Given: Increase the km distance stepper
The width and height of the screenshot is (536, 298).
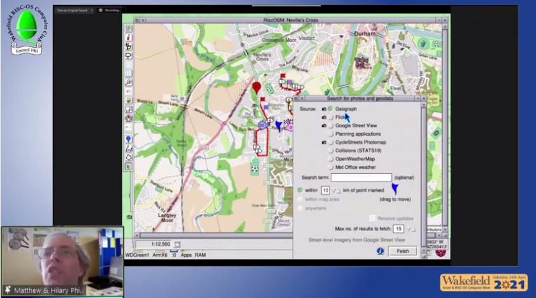Looking at the screenshot, I should click(x=338, y=190).
